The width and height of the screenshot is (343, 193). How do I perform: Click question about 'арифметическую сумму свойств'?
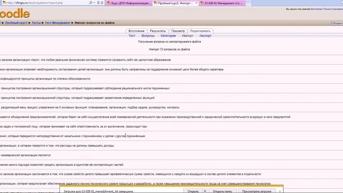click(x=130, y=174)
